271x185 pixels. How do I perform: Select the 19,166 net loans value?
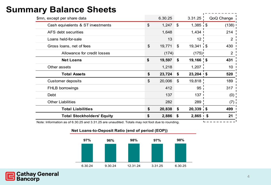pos(195,60)
